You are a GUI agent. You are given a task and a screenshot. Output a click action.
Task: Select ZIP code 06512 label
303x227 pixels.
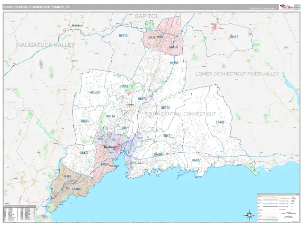(x=133, y=163)
